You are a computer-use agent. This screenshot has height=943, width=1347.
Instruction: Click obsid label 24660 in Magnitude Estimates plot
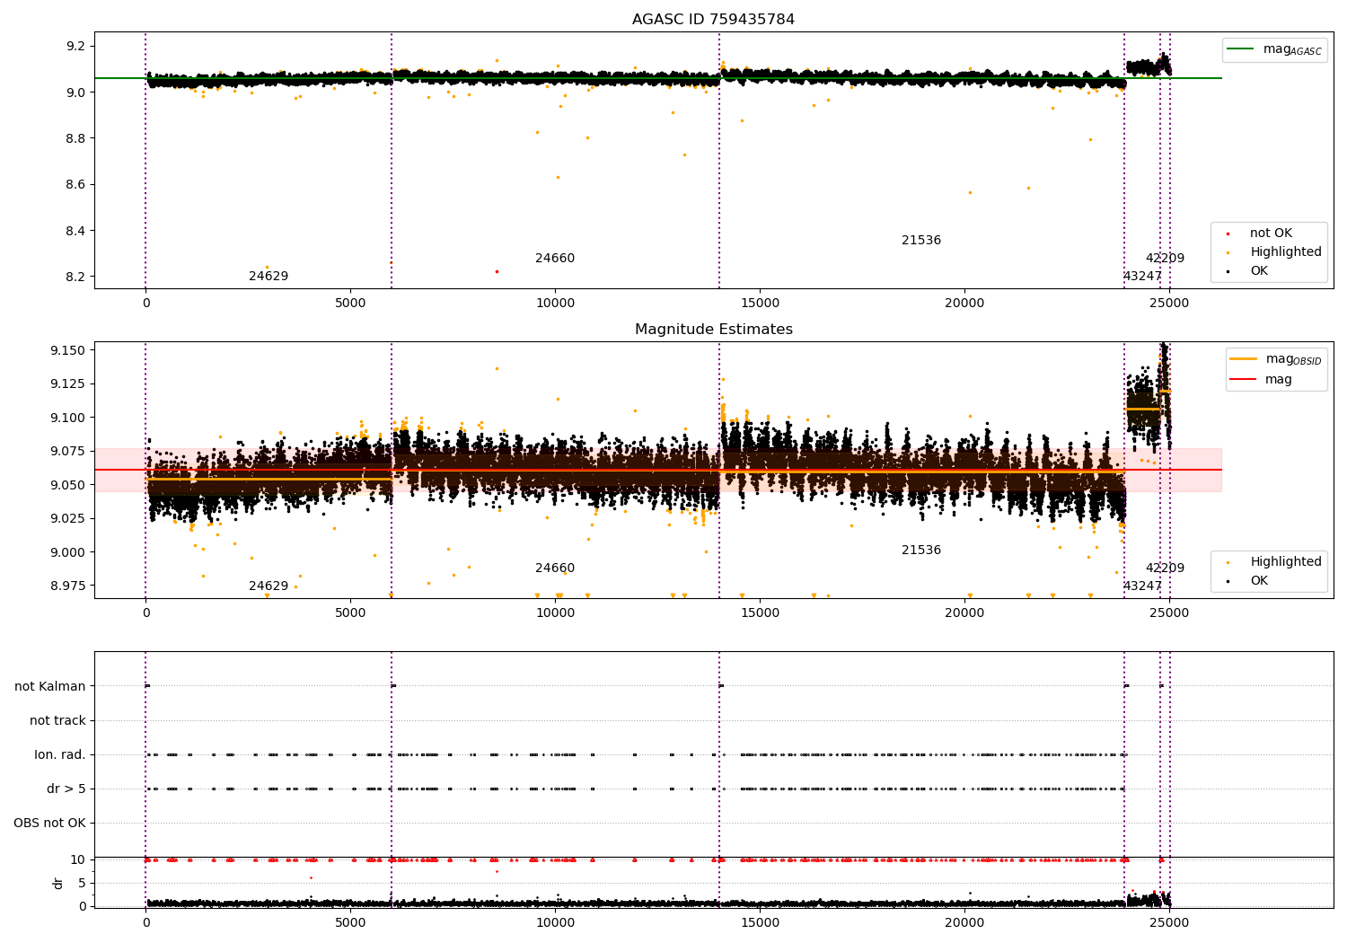pyautogui.click(x=555, y=568)
